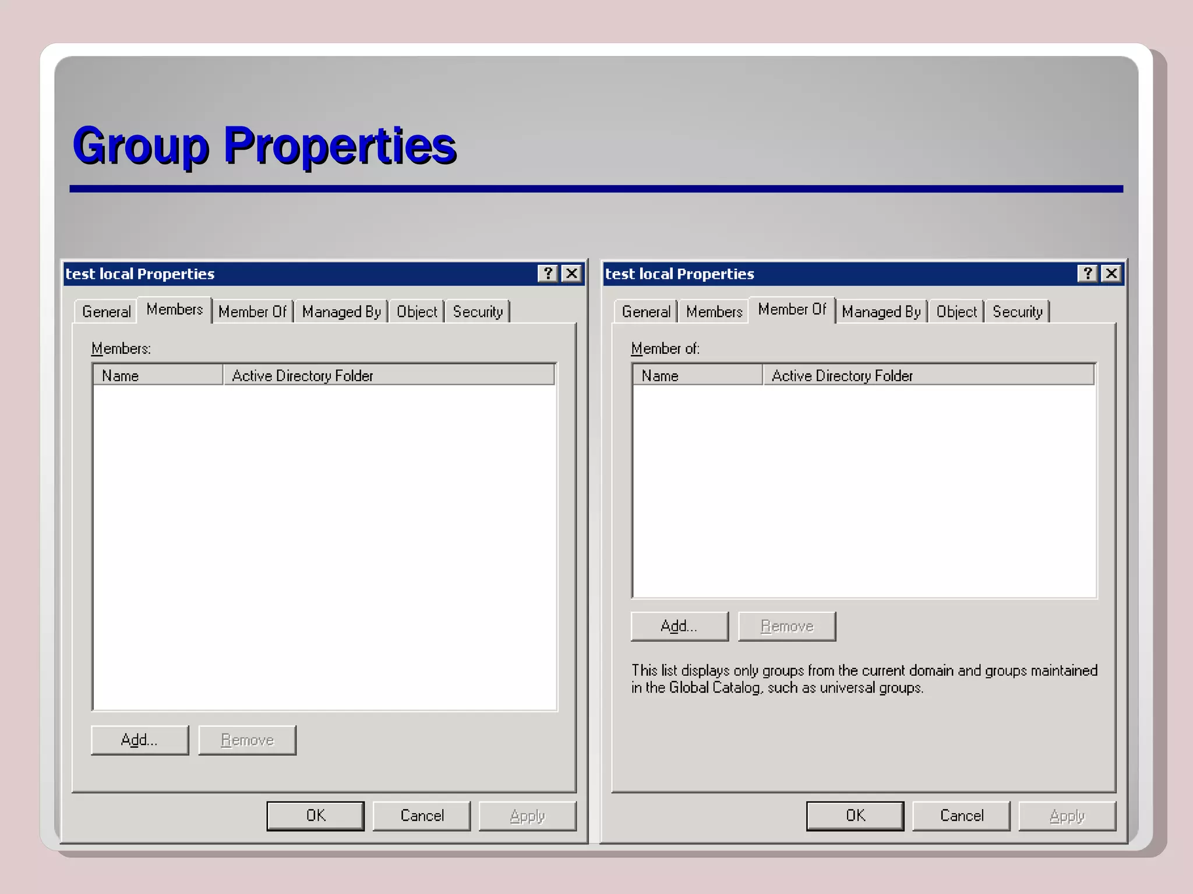The width and height of the screenshot is (1193, 894).
Task: Close the left test local Properties dialog
Action: [x=572, y=274]
